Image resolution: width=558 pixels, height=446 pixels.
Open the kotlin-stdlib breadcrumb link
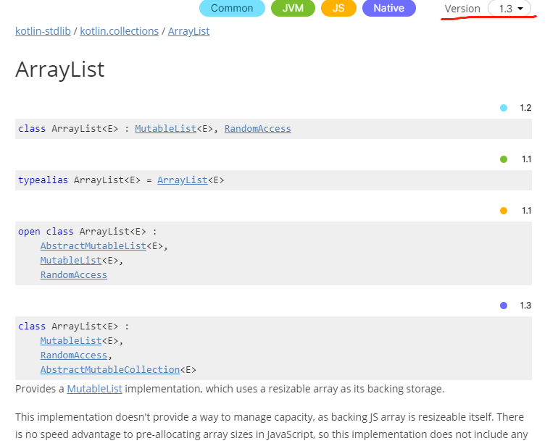42,31
